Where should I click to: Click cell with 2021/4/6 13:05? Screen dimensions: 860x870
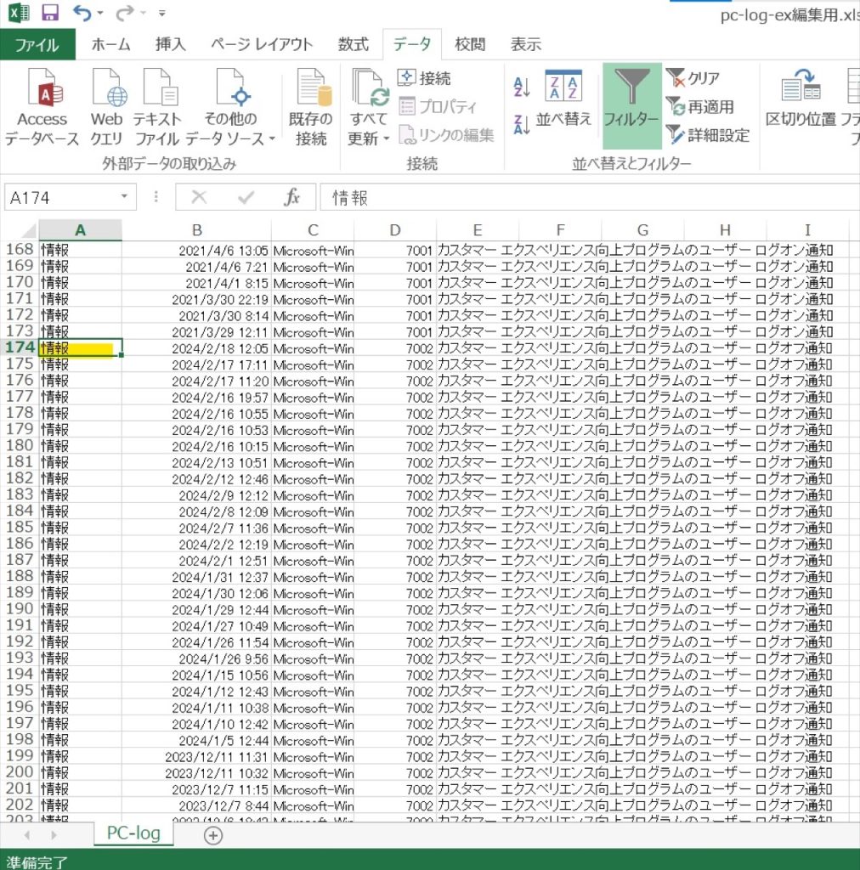click(197, 251)
